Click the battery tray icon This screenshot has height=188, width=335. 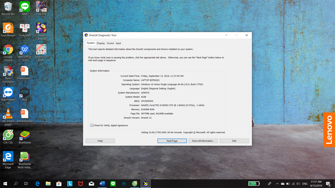click(x=288, y=184)
